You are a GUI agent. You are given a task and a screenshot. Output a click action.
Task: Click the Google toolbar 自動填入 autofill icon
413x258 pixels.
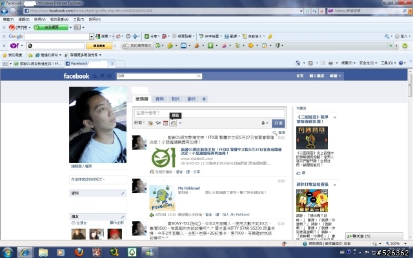(x=245, y=36)
